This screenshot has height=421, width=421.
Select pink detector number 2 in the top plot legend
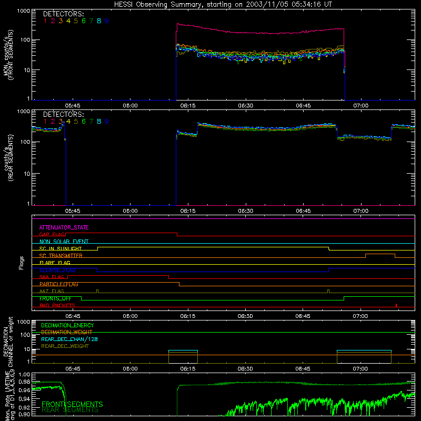point(53,21)
